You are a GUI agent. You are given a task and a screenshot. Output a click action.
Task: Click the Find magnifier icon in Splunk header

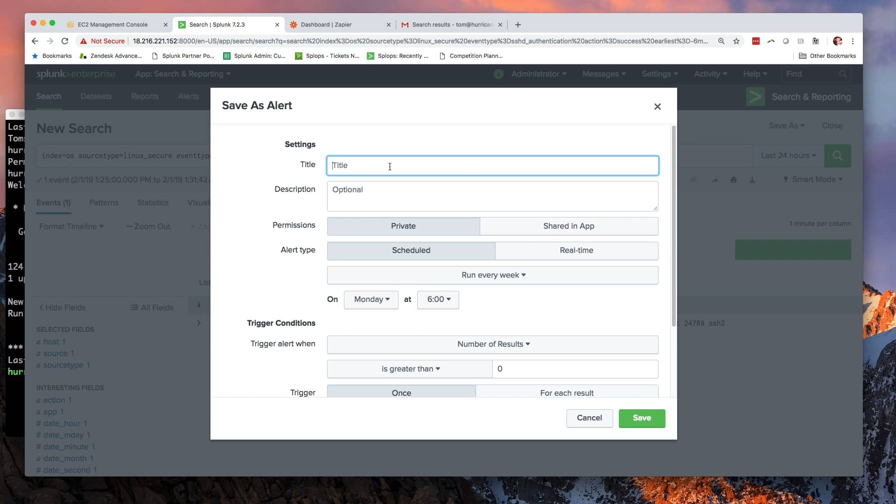843,74
